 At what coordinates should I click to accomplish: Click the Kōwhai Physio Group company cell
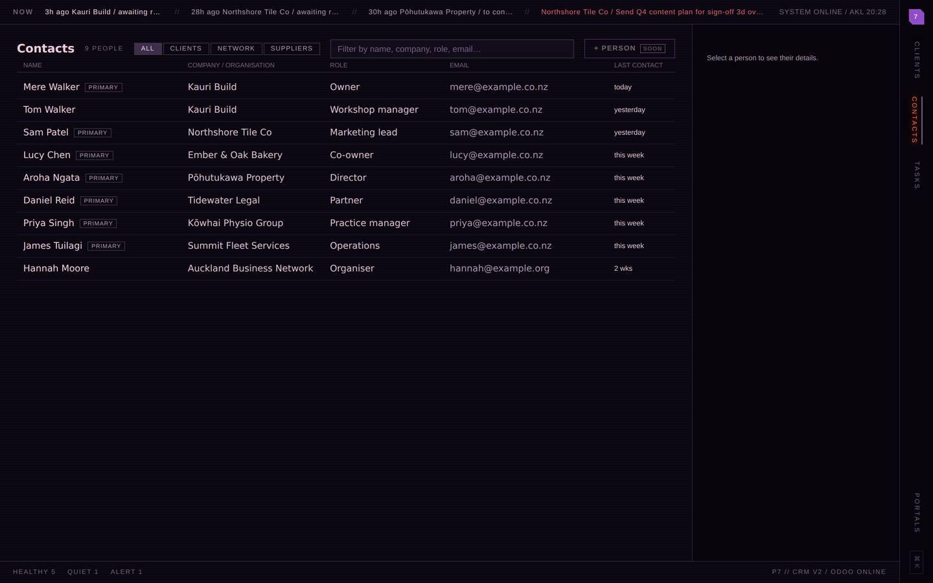click(x=235, y=223)
